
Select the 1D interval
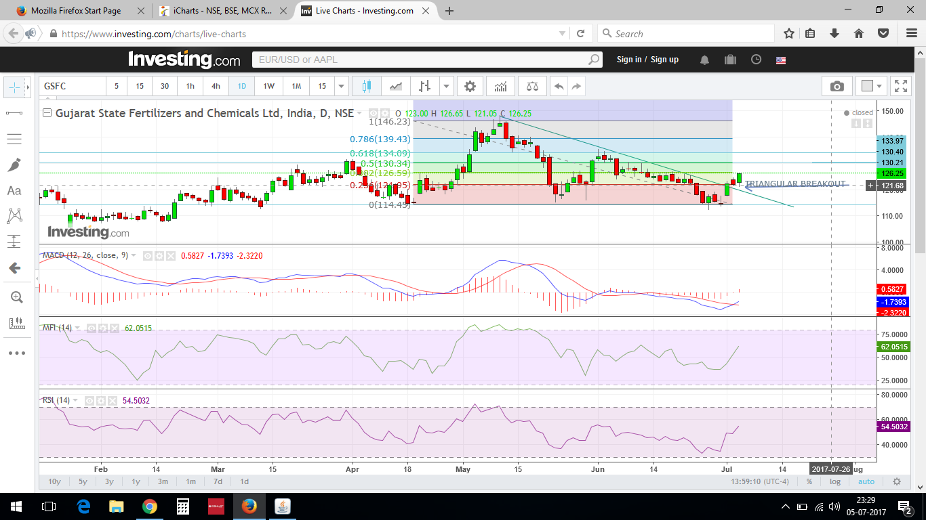tap(242, 86)
